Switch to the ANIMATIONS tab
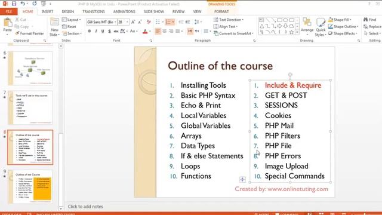 124,11
